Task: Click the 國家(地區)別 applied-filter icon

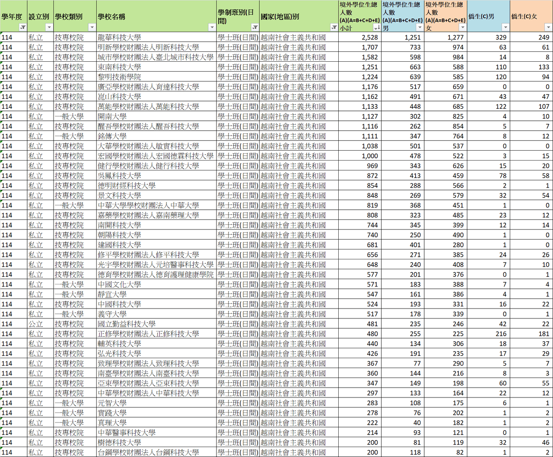Action: (x=334, y=28)
